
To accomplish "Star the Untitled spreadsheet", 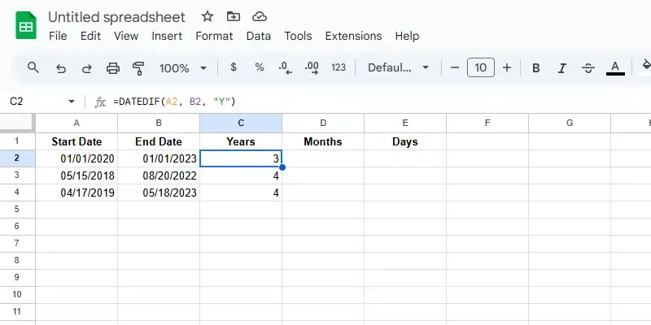I will [208, 16].
